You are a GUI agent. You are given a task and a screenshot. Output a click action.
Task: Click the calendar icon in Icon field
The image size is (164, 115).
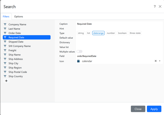[78, 61]
